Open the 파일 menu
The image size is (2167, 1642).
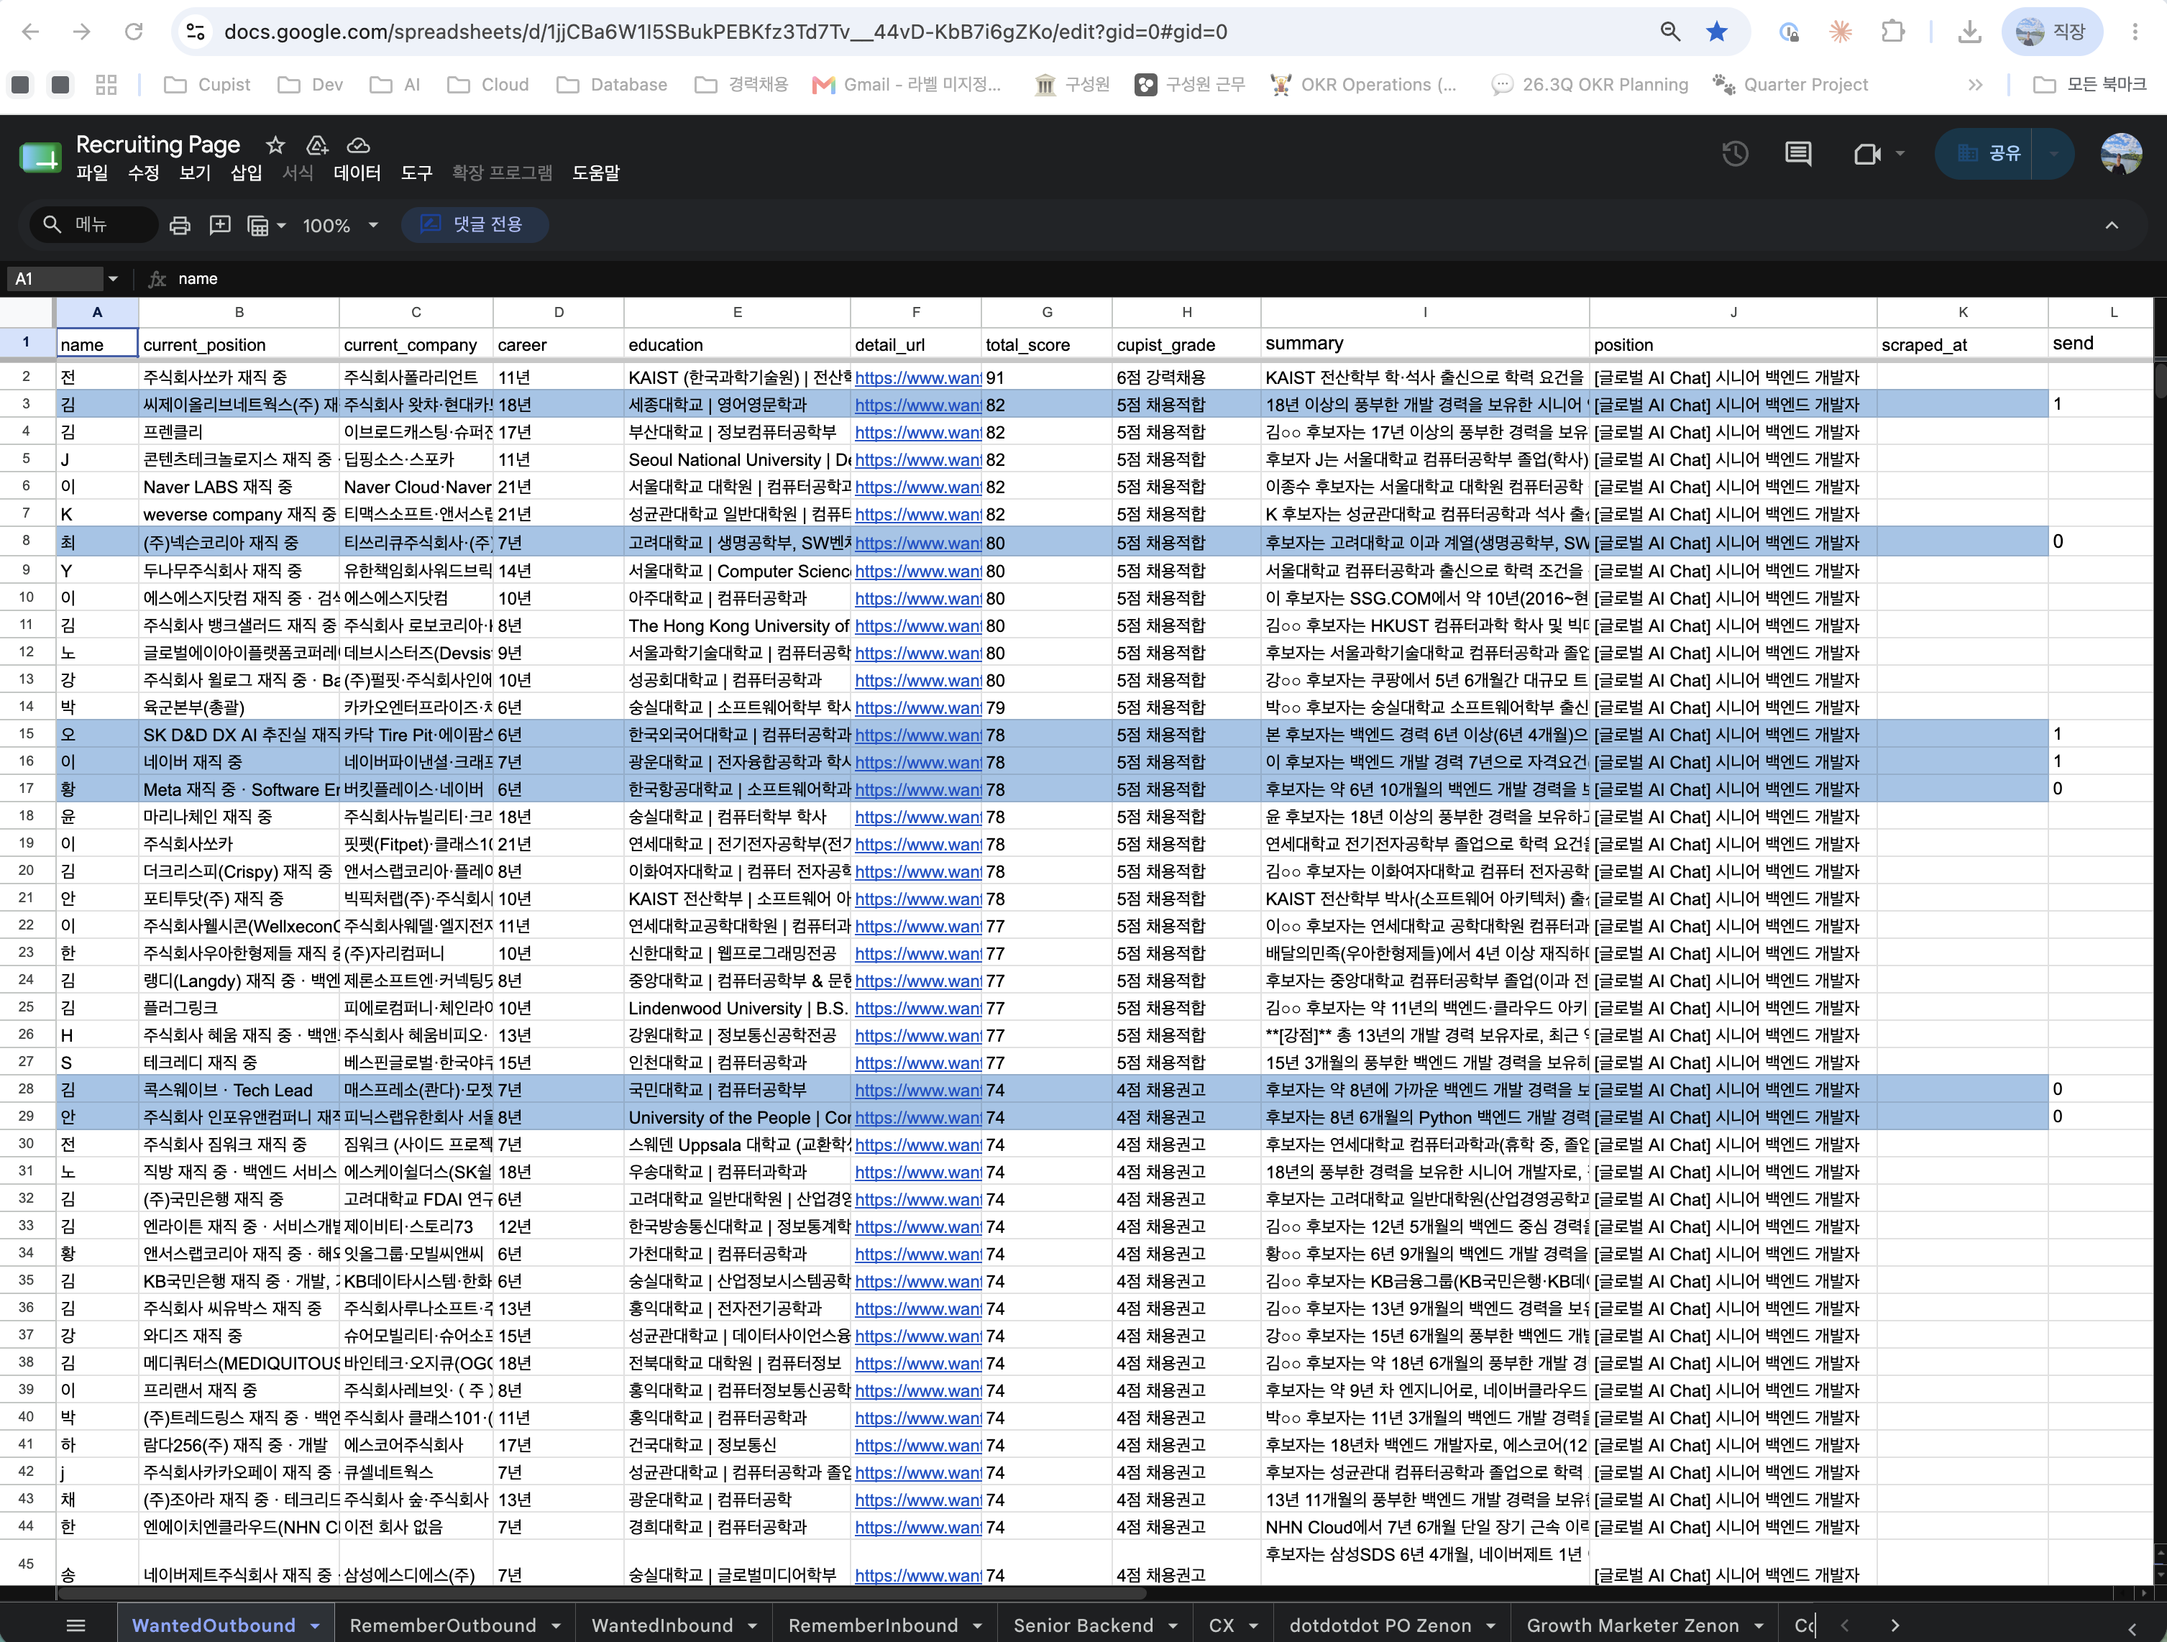coord(92,173)
